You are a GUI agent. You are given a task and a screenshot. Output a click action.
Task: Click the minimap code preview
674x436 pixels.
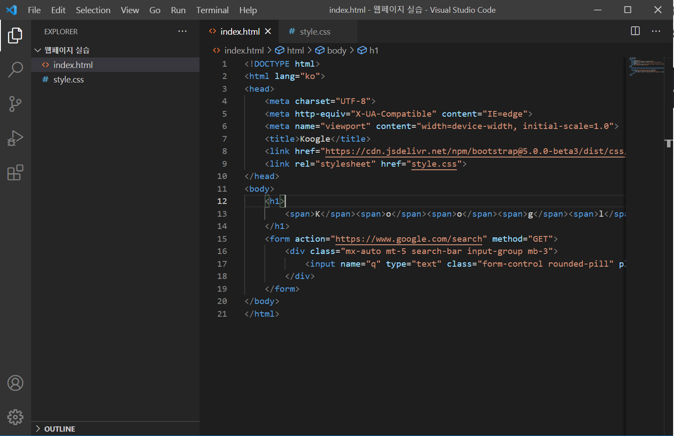pyautogui.click(x=647, y=66)
